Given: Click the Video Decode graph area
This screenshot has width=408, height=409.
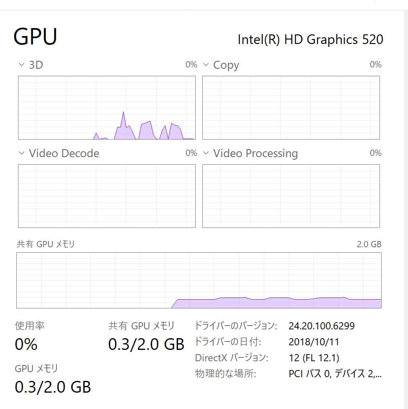Looking at the screenshot, I should [x=107, y=196].
